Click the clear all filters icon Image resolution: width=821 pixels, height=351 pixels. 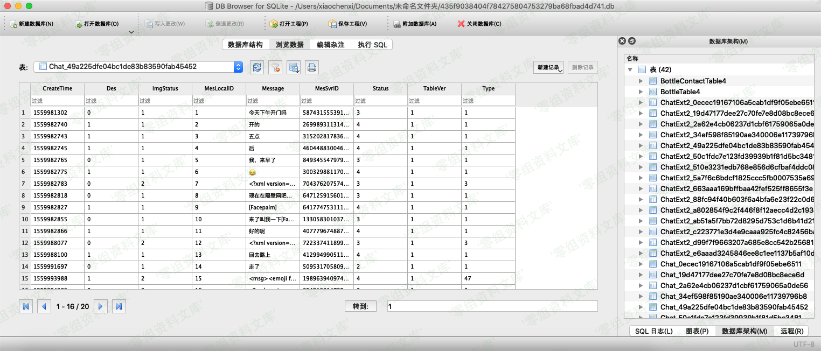tap(275, 67)
